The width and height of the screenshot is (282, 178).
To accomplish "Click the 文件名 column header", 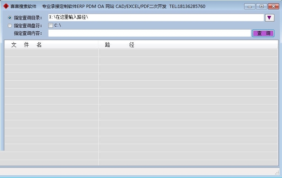I will coord(51,44).
